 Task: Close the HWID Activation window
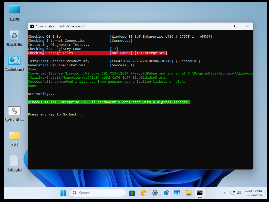(247, 26)
